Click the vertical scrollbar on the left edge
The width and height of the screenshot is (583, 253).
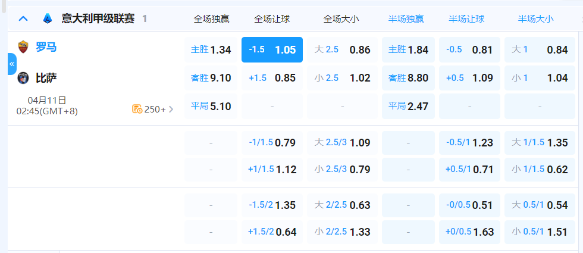pos(4,7)
